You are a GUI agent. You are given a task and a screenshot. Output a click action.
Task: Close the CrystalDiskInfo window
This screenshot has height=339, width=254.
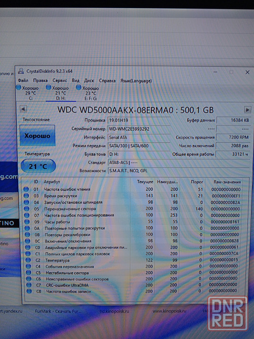(x=247, y=72)
